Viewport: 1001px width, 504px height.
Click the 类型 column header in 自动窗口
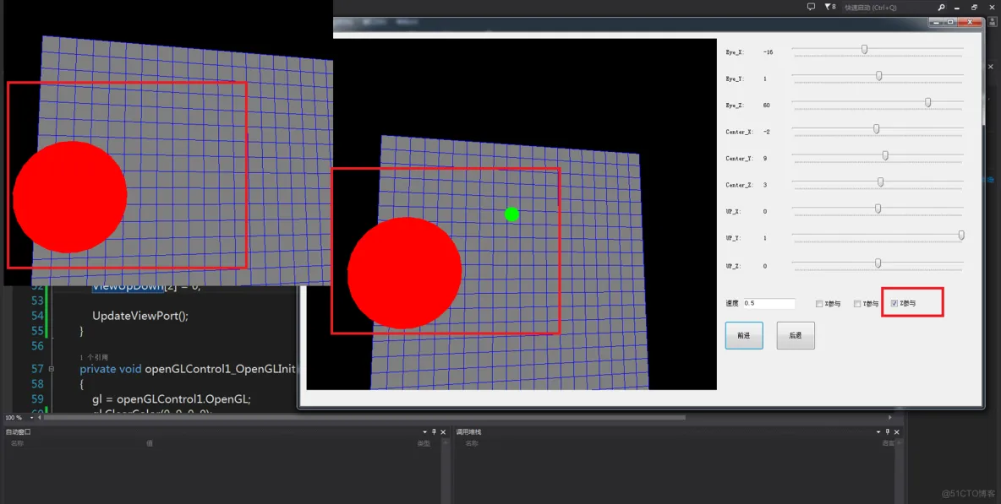pyautogui.click(x=424, y=443)
